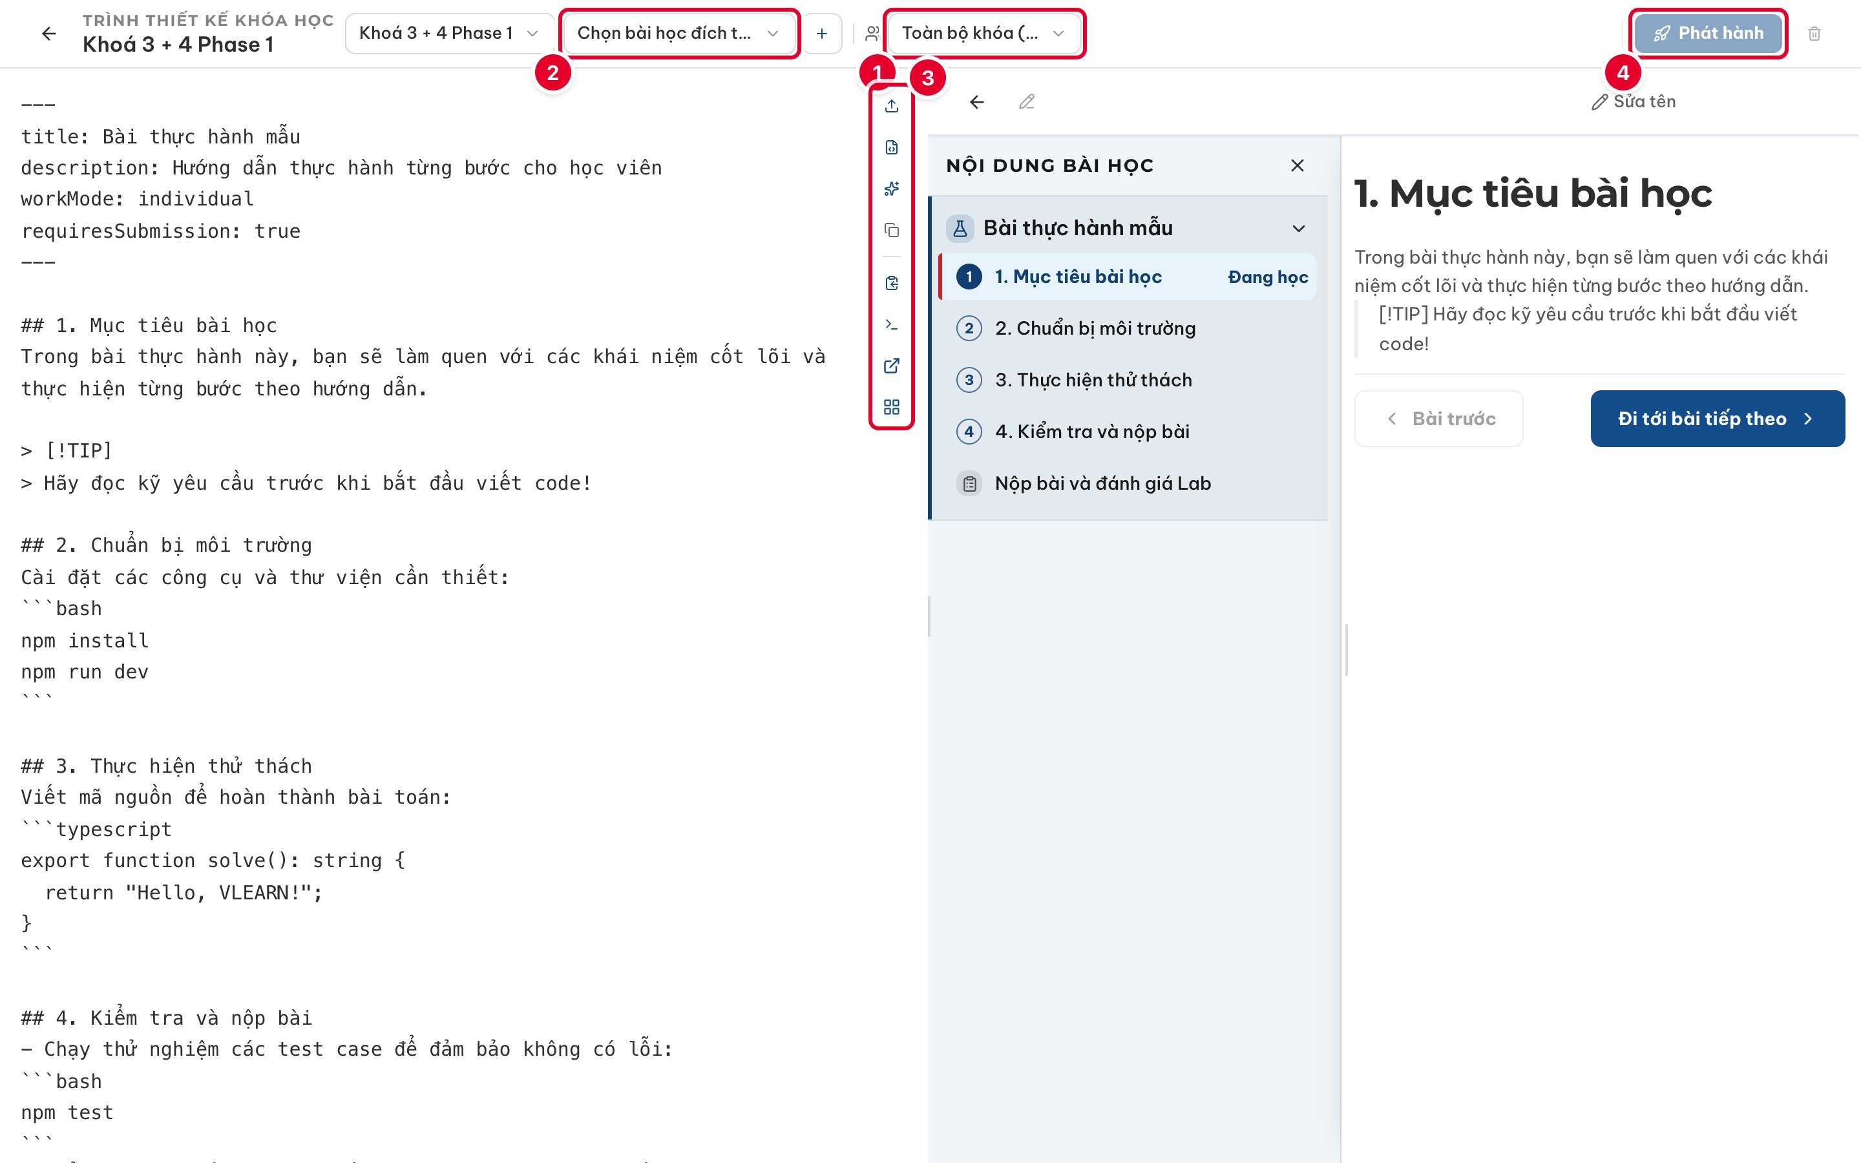
Task: Click the pencil edit icon beside preview arrow
Action: tap(1027, 102)
